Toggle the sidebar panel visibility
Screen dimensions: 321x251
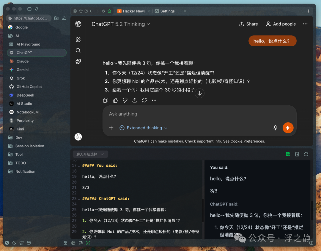pos(29,9)
